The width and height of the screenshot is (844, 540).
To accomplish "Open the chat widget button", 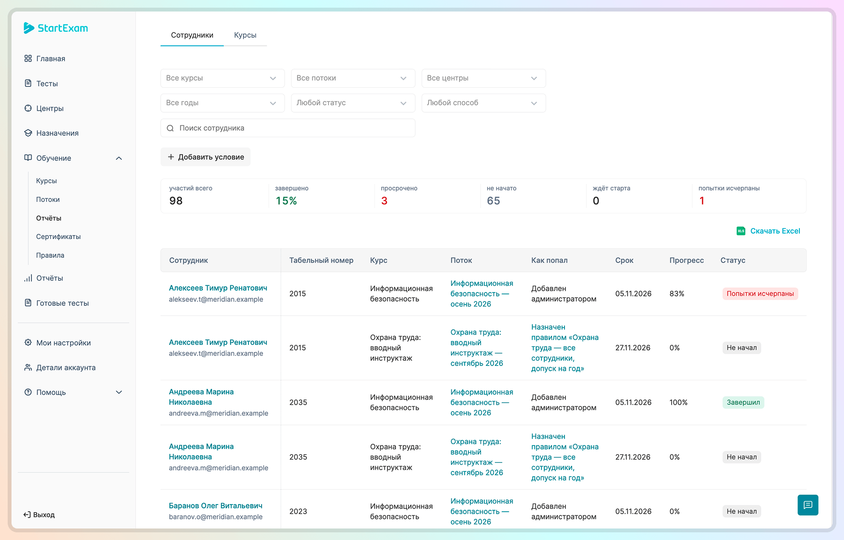I will (808, 505).
